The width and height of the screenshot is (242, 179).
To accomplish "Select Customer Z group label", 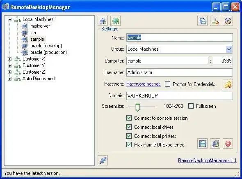I will point(34,72).
